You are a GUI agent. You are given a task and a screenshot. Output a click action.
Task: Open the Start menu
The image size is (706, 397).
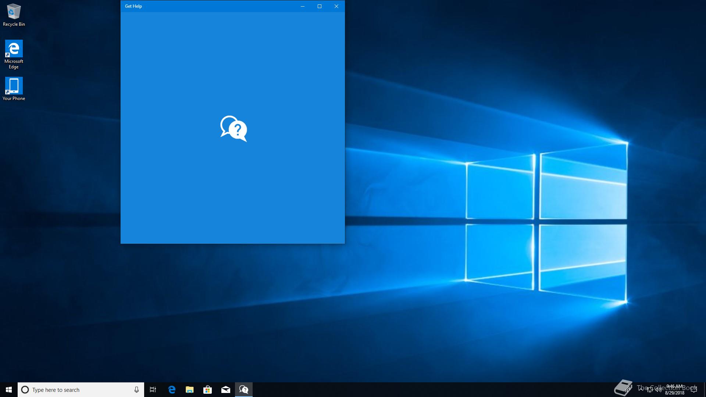point(9,390)
